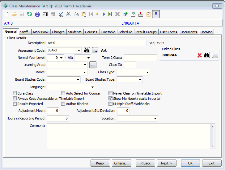Viewport: 225px width, 170px height.
Task: Expand the Learning Area dropdown
Action: pos(85,65)
